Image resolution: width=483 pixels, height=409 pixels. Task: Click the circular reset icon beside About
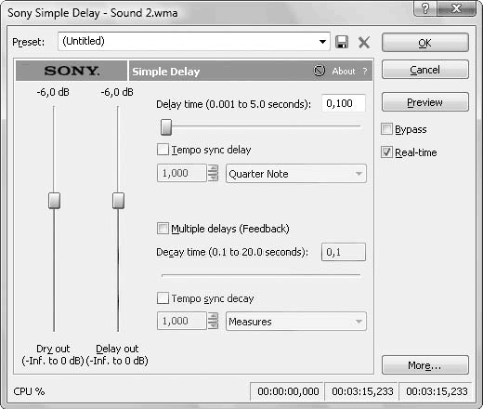click(x=320, y=71)
